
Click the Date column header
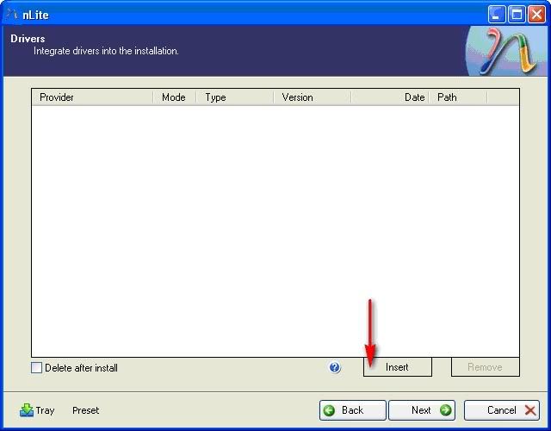pos(390,97)
